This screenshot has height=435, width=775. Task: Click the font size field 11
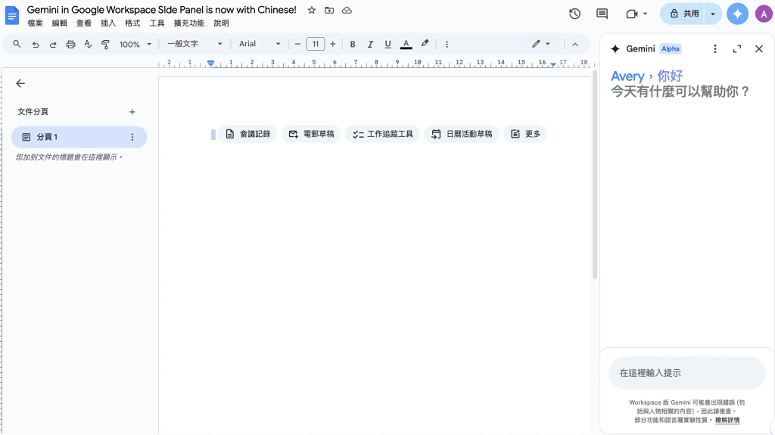point(316,44)
